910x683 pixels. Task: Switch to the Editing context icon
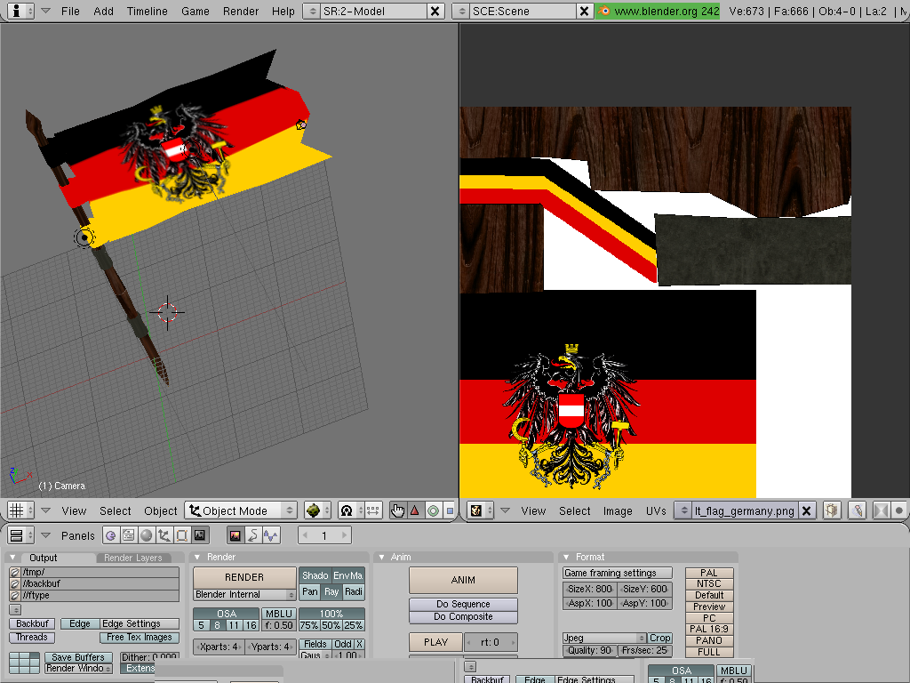tap(182, 534)
